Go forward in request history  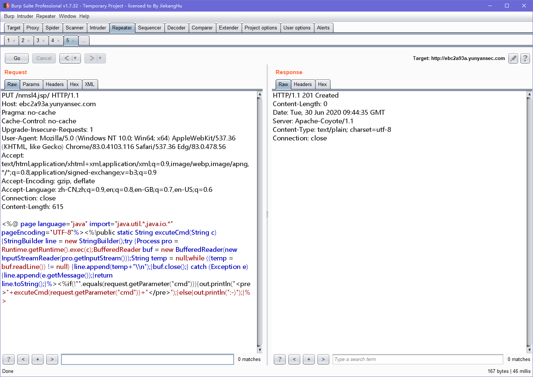(x=92, y=58)
